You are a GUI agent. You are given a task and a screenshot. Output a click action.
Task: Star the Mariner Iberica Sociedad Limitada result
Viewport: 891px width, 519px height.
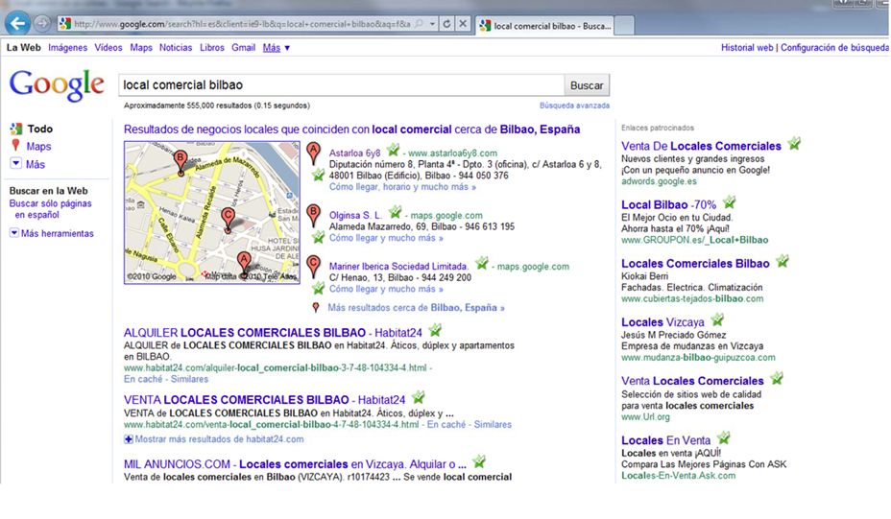coord(481,263)
